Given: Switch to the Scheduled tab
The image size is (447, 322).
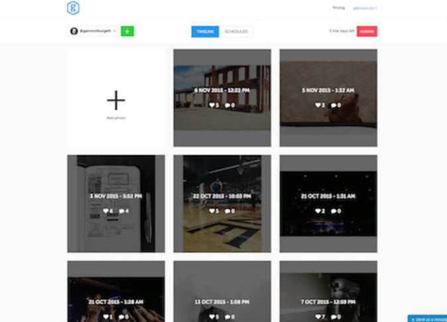Looking at the screenshot, I should tap(236, 31).
